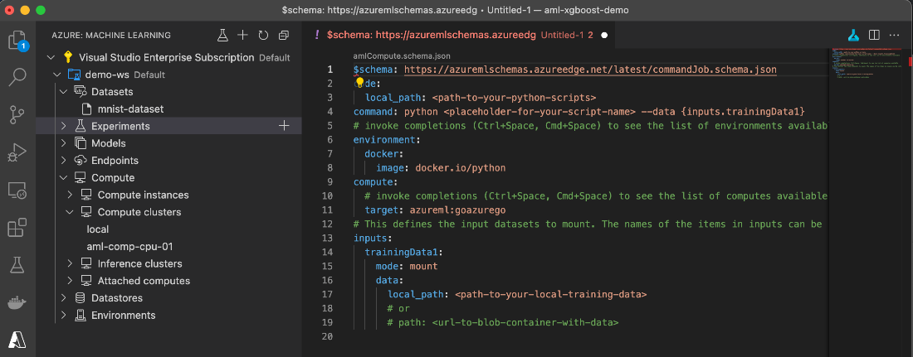Click the mnist-dataset file icon
The width and height of the screenshot is (913, 357).
(87, 109)
